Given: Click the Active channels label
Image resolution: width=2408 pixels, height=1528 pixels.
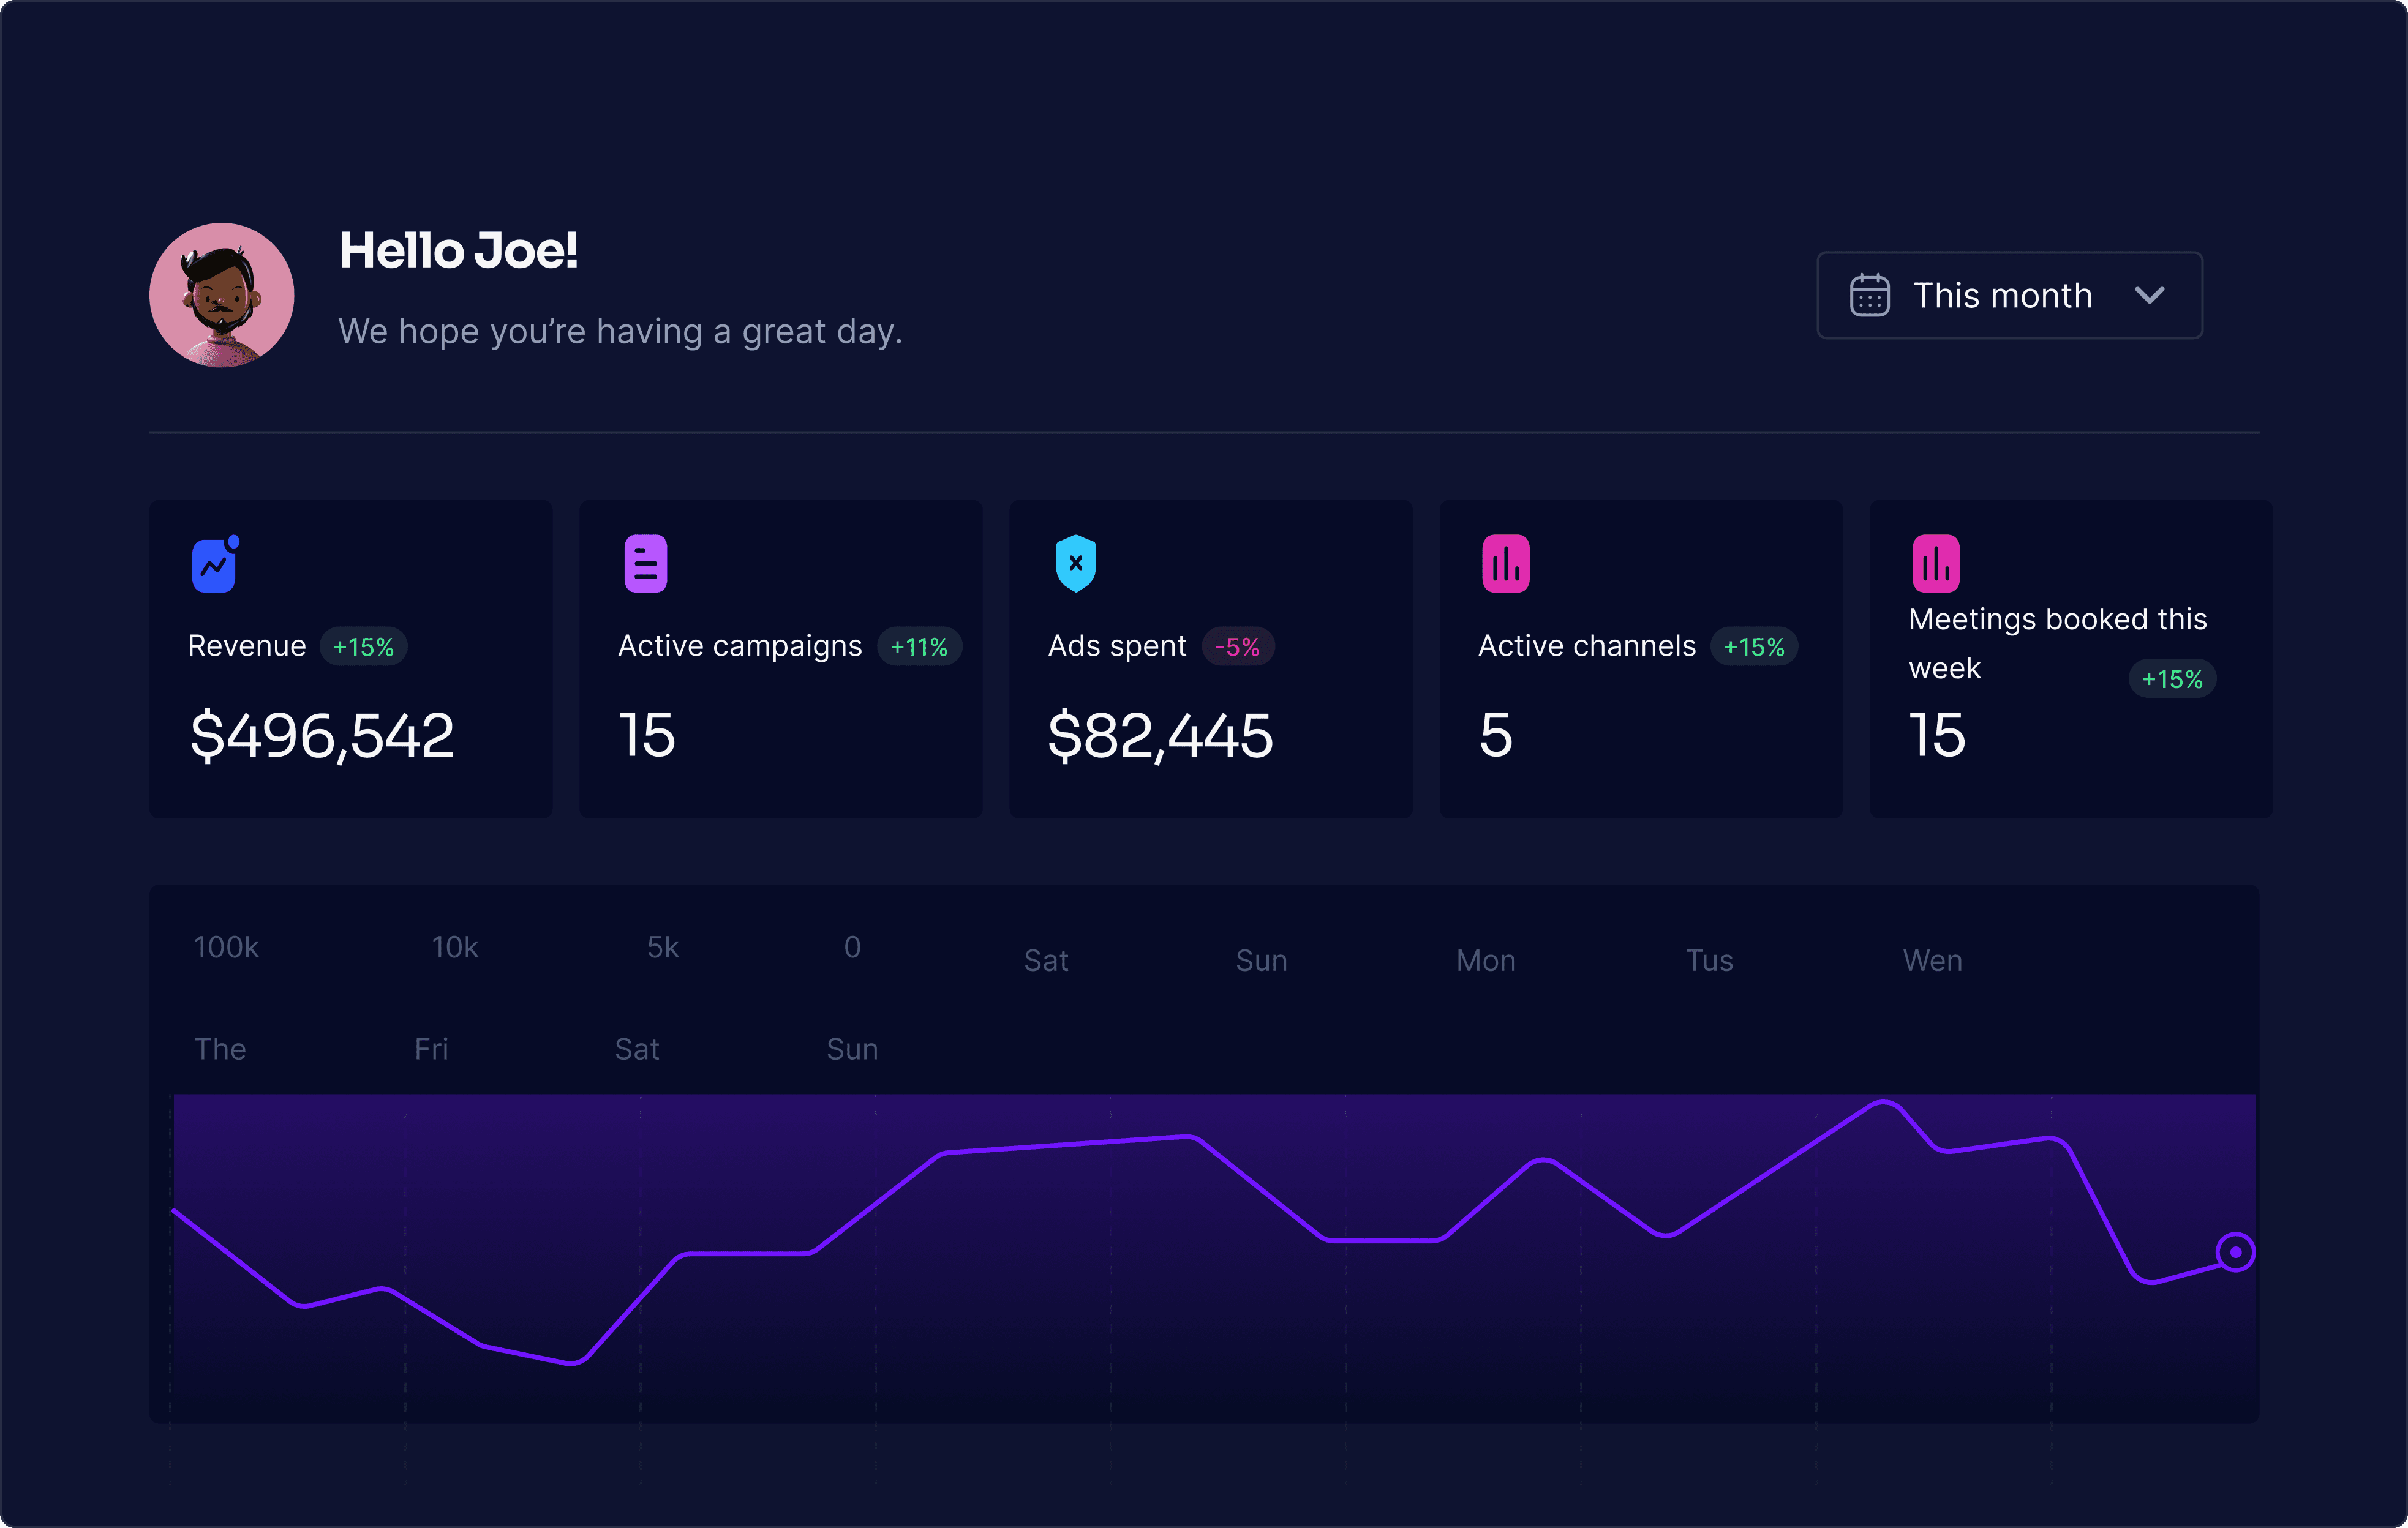Looking at the screenshot, I should (x=1587, y=646).
